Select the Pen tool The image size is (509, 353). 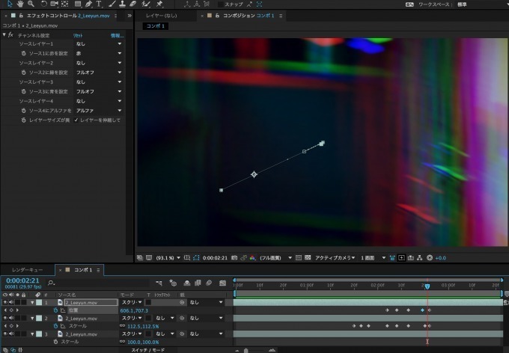[88, 4]
